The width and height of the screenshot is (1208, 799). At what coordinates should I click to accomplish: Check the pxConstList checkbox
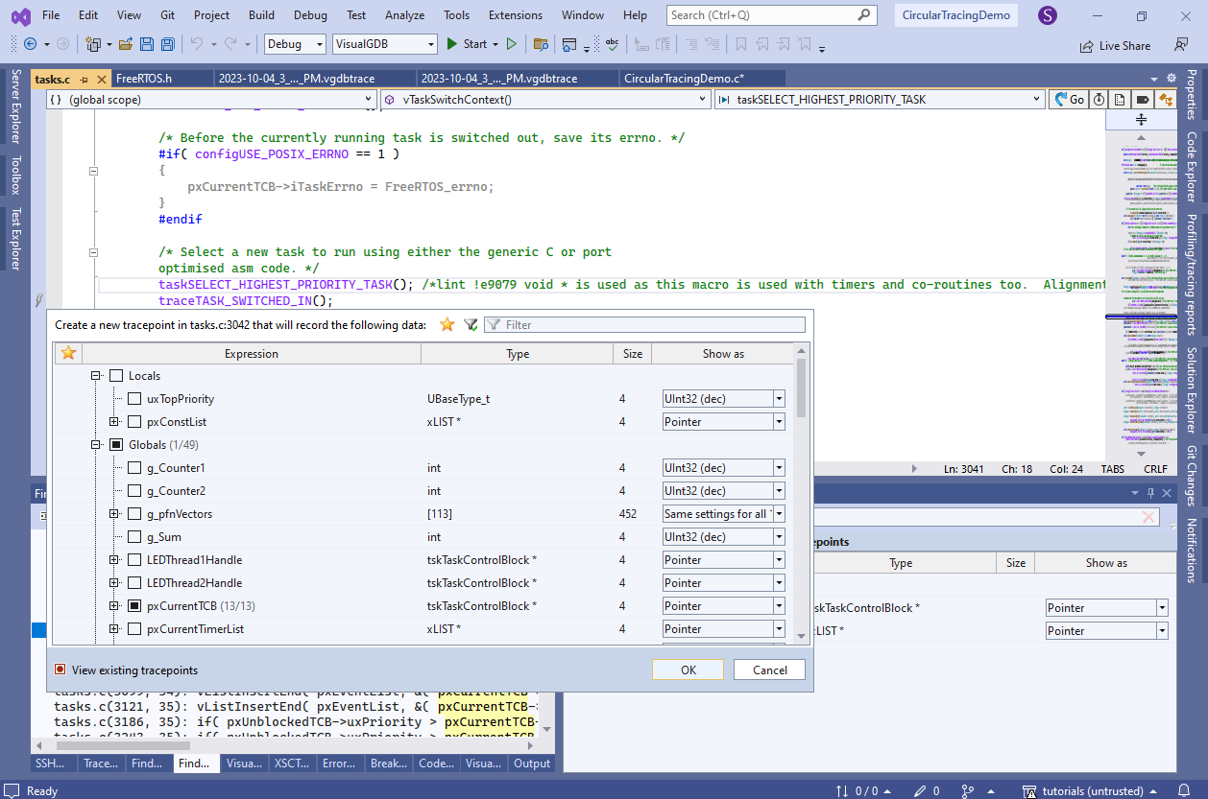coord(134,422)
